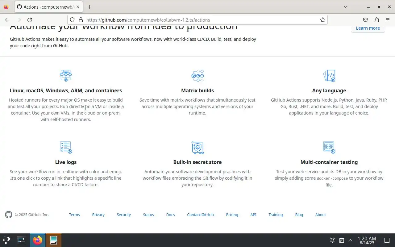The width and height of the screenshot is (395, 247).
Task: Go back with the browser back arrow
Action: tap(7, 20)
